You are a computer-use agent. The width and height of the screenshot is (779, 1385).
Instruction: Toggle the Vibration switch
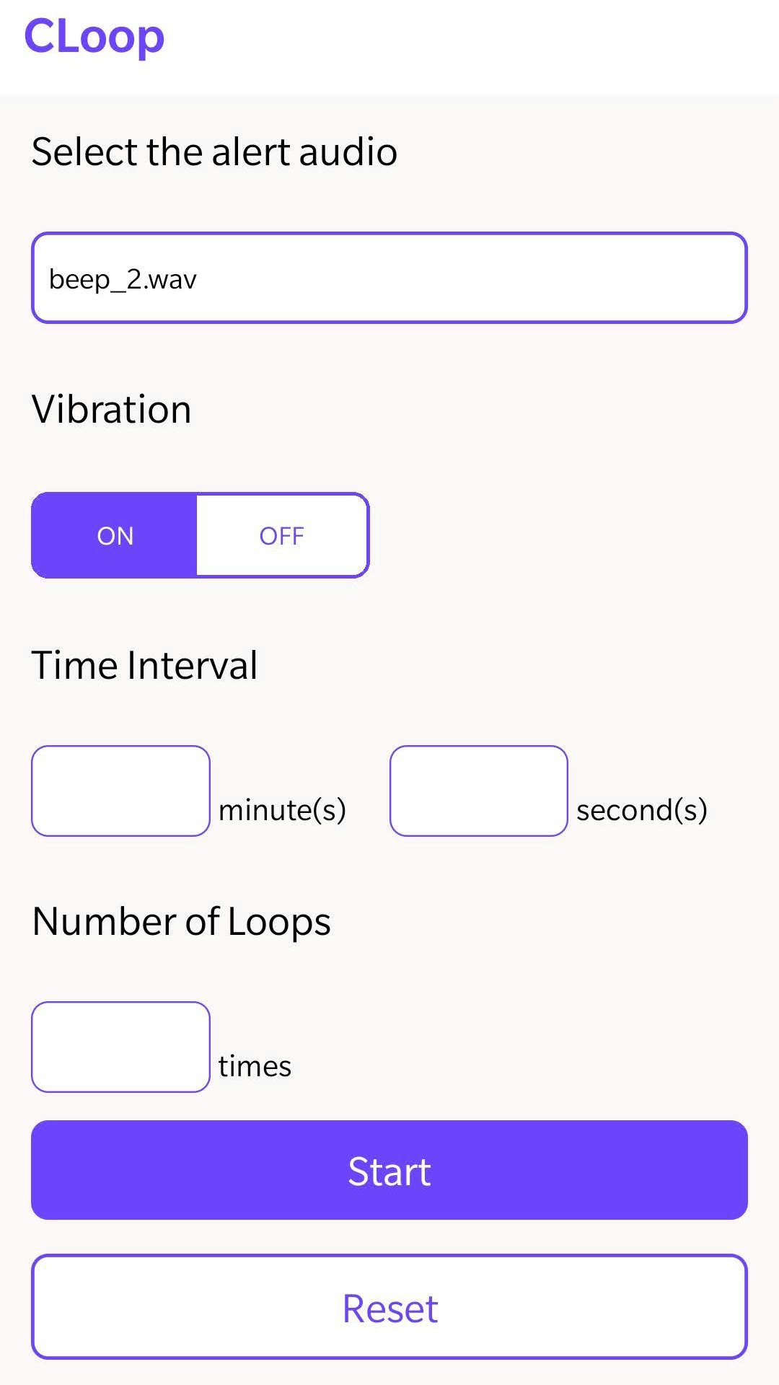[199, 535]
